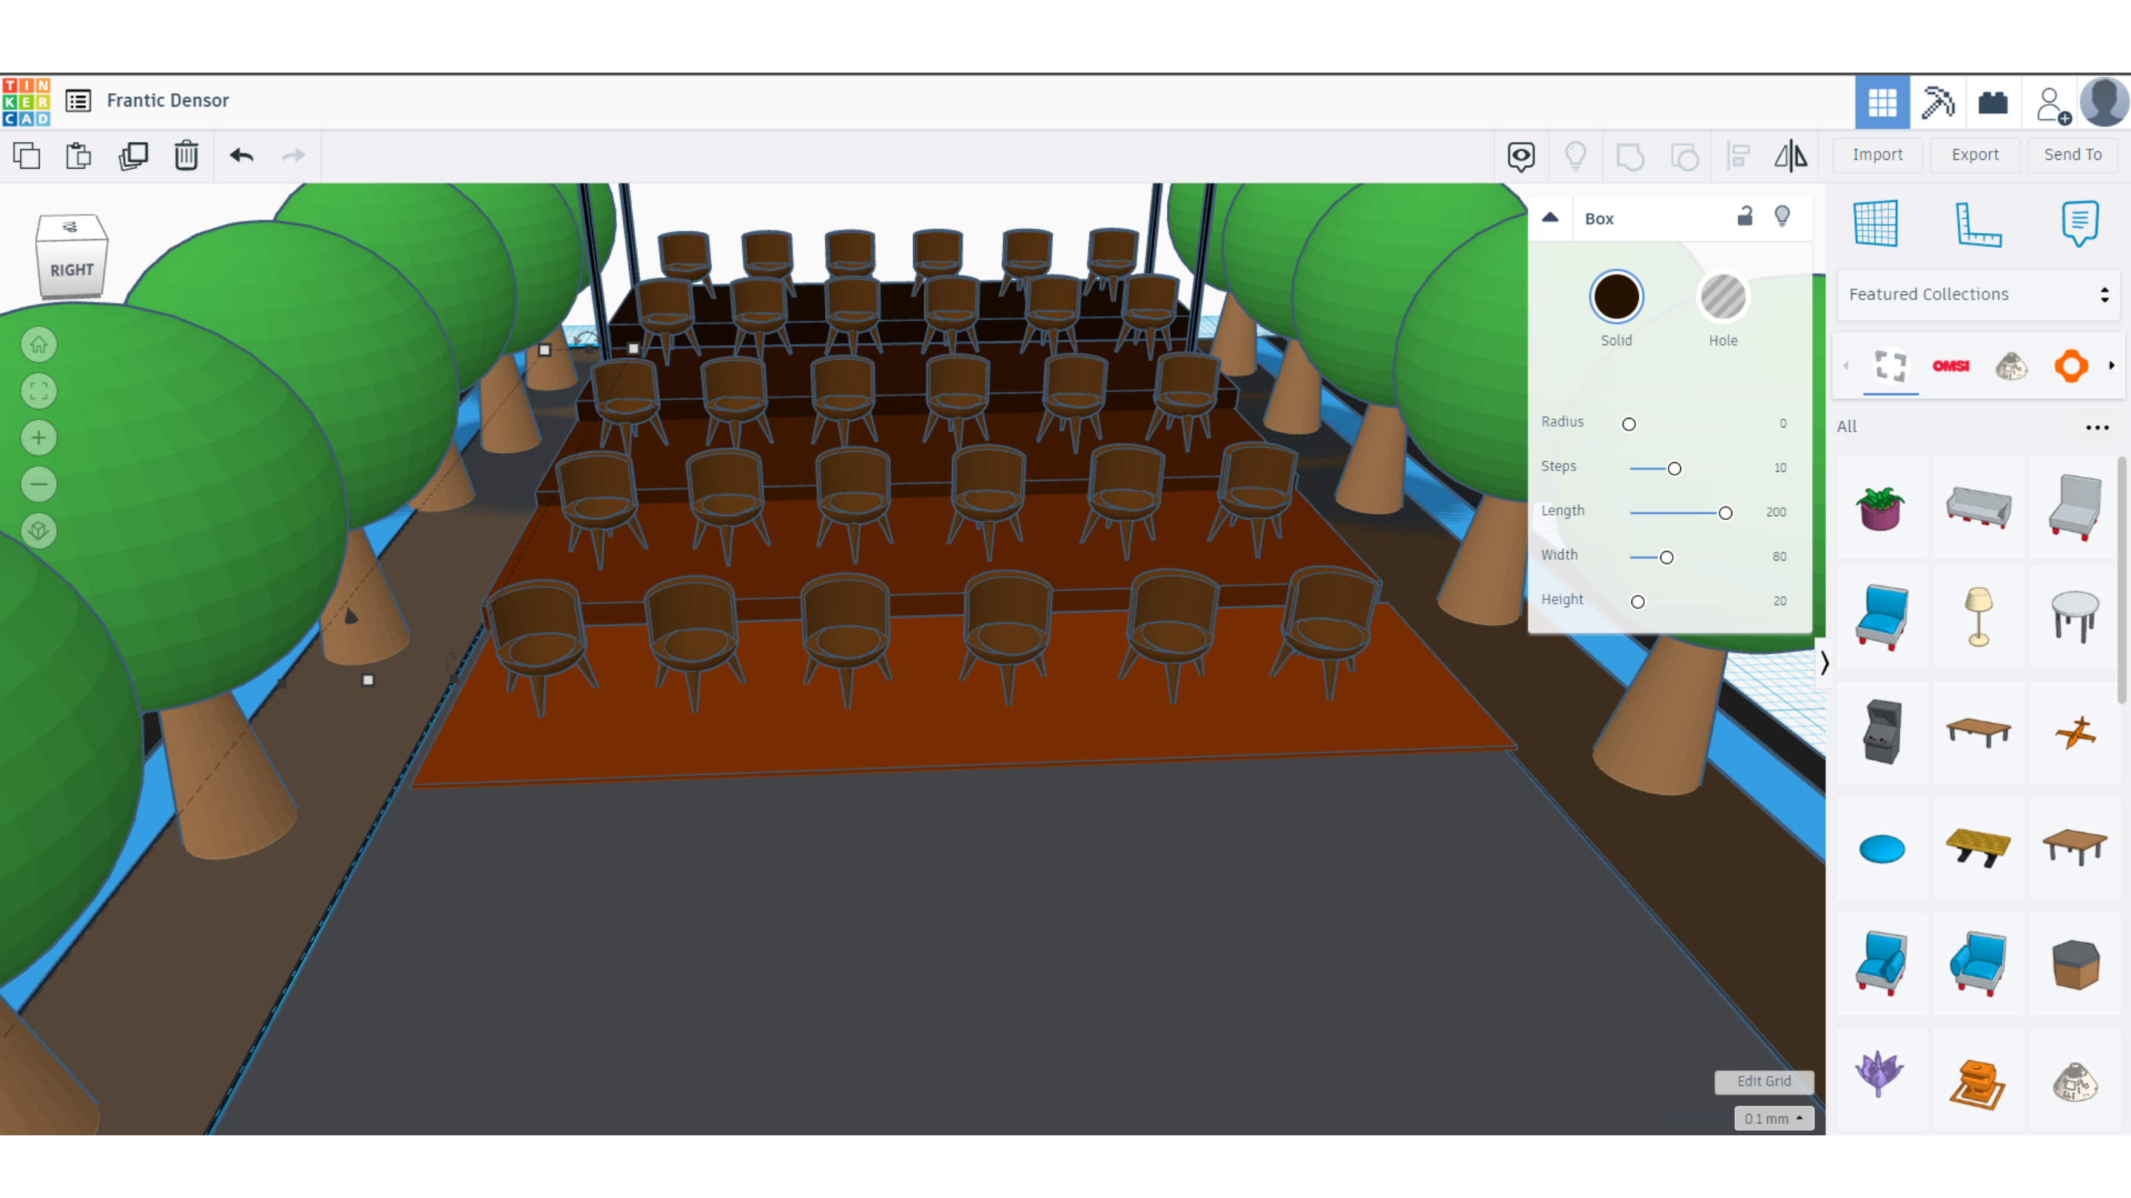Click the Undo arrow

click(241, 155)
